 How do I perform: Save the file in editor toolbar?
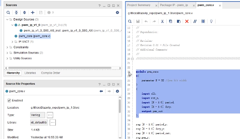coord(138,21)
